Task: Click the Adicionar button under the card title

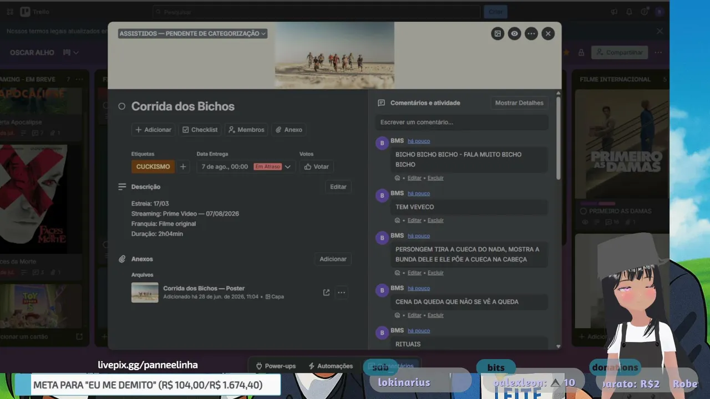Action: (154, 130)
